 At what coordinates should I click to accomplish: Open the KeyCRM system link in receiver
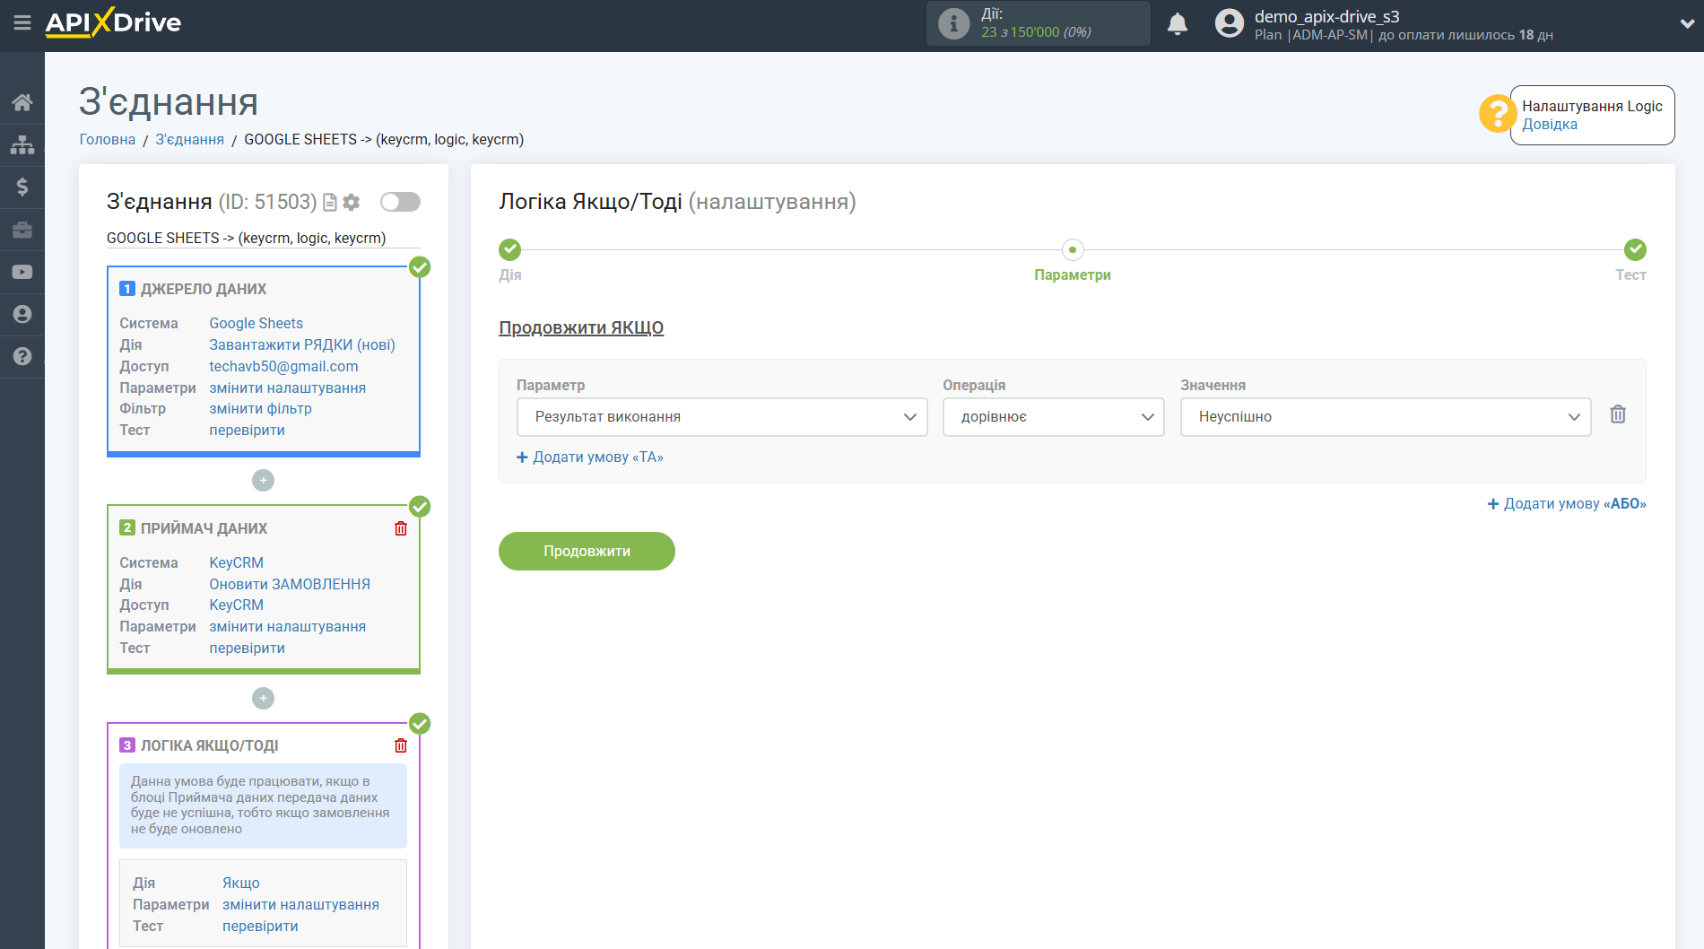coord(237,562)
